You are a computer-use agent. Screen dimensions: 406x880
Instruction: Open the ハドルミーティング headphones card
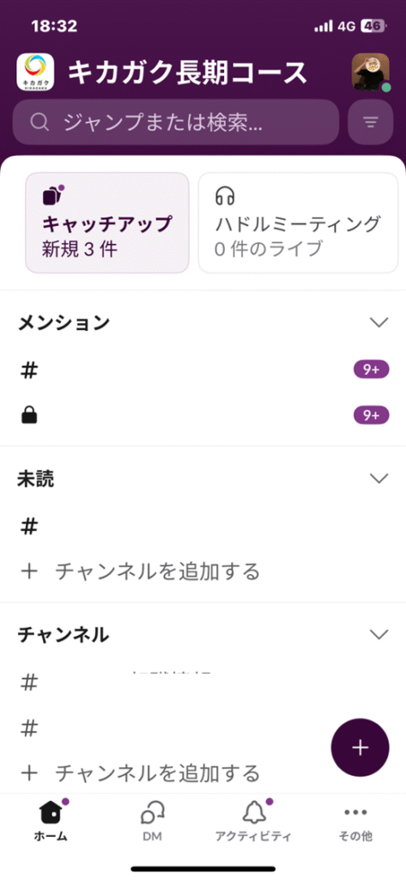pos(299,223)
